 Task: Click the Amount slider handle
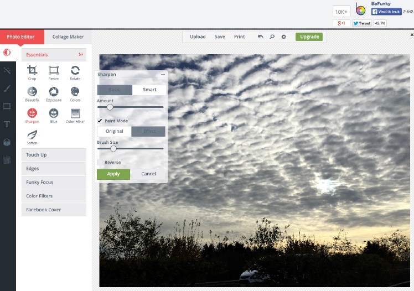(x=110, y=107)
